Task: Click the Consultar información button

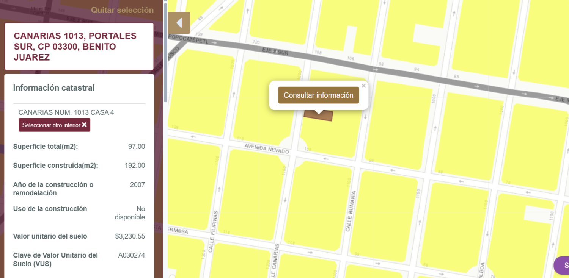Action: click(319, 95)
